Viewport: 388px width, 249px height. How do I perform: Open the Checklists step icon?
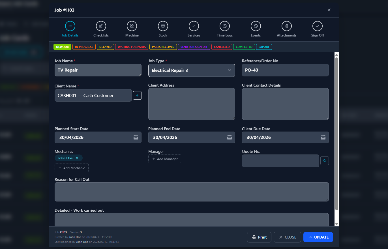click(101, 26)
